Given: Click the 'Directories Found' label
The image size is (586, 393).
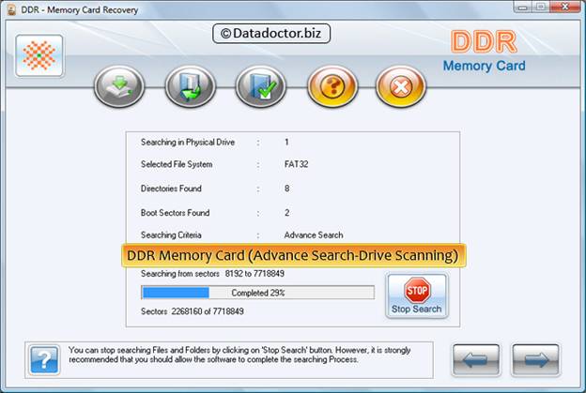Looking at the screenshot, I should pos(171,189).
